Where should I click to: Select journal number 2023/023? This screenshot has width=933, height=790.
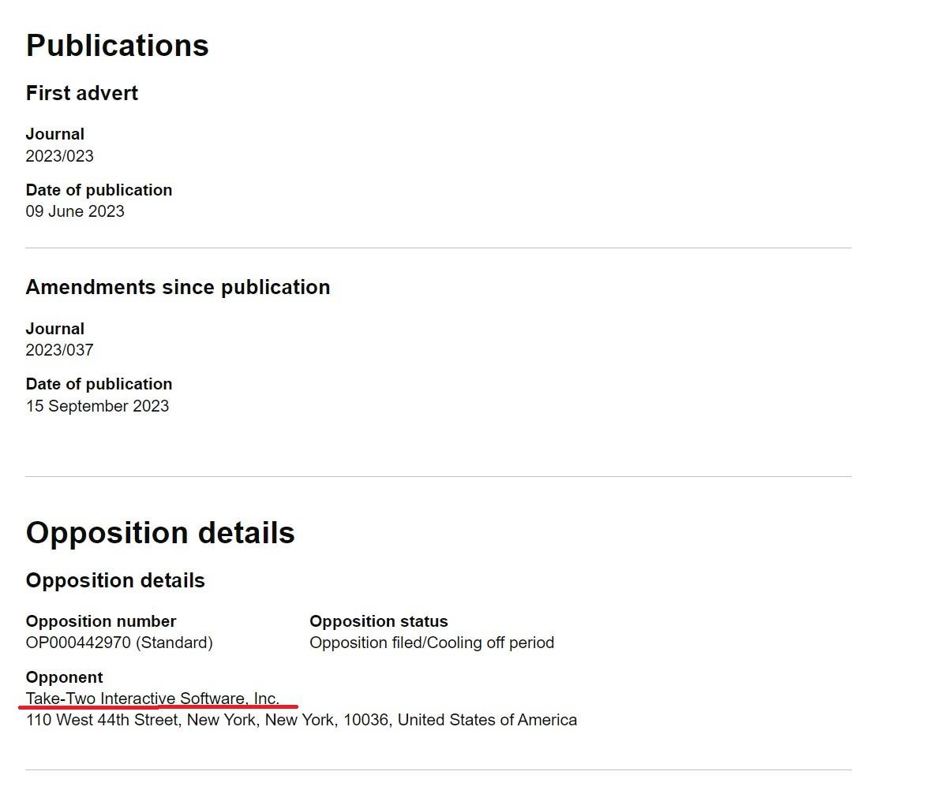pyautogui.click(x=59, y=156)
